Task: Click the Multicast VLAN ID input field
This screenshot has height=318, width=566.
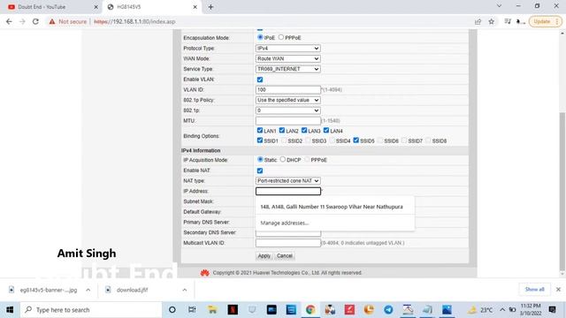Action: click(x=287, y=243)
